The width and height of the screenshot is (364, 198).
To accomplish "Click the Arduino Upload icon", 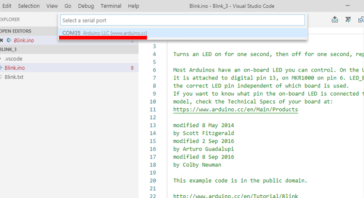I will coord(335,20).
